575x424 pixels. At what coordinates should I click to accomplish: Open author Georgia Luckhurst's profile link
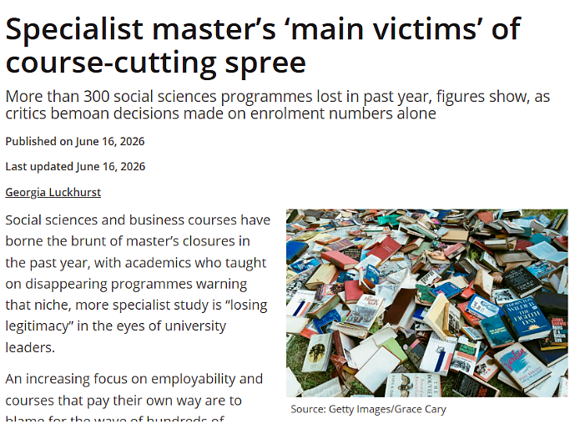tap(53, 192)
